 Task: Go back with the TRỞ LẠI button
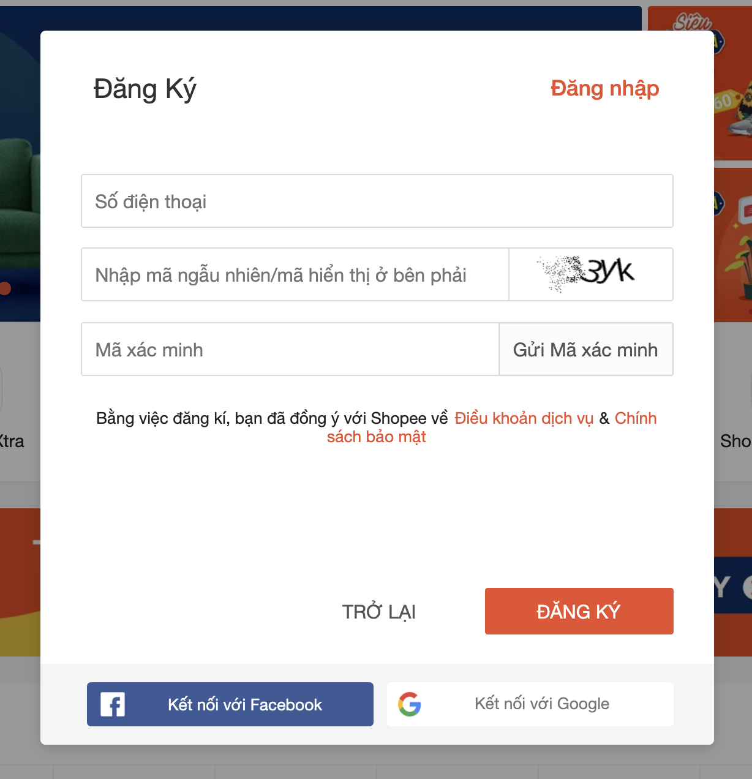[378, 611]
